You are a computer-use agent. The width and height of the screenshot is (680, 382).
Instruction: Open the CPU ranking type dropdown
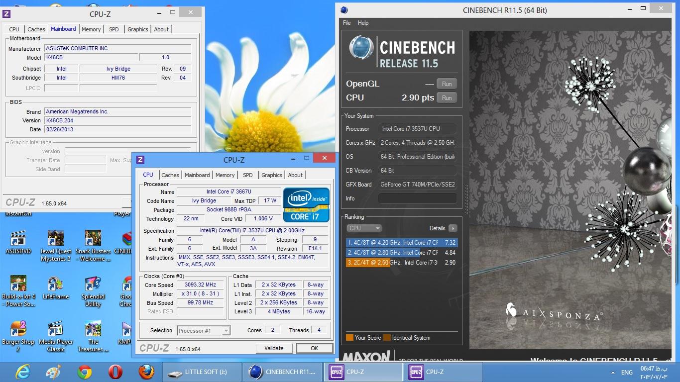pyautogui.click(x=364, y=228)
